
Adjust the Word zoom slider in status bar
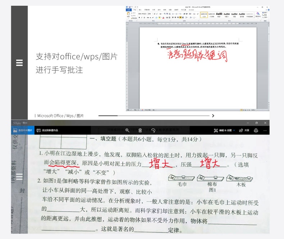[263, 110]
